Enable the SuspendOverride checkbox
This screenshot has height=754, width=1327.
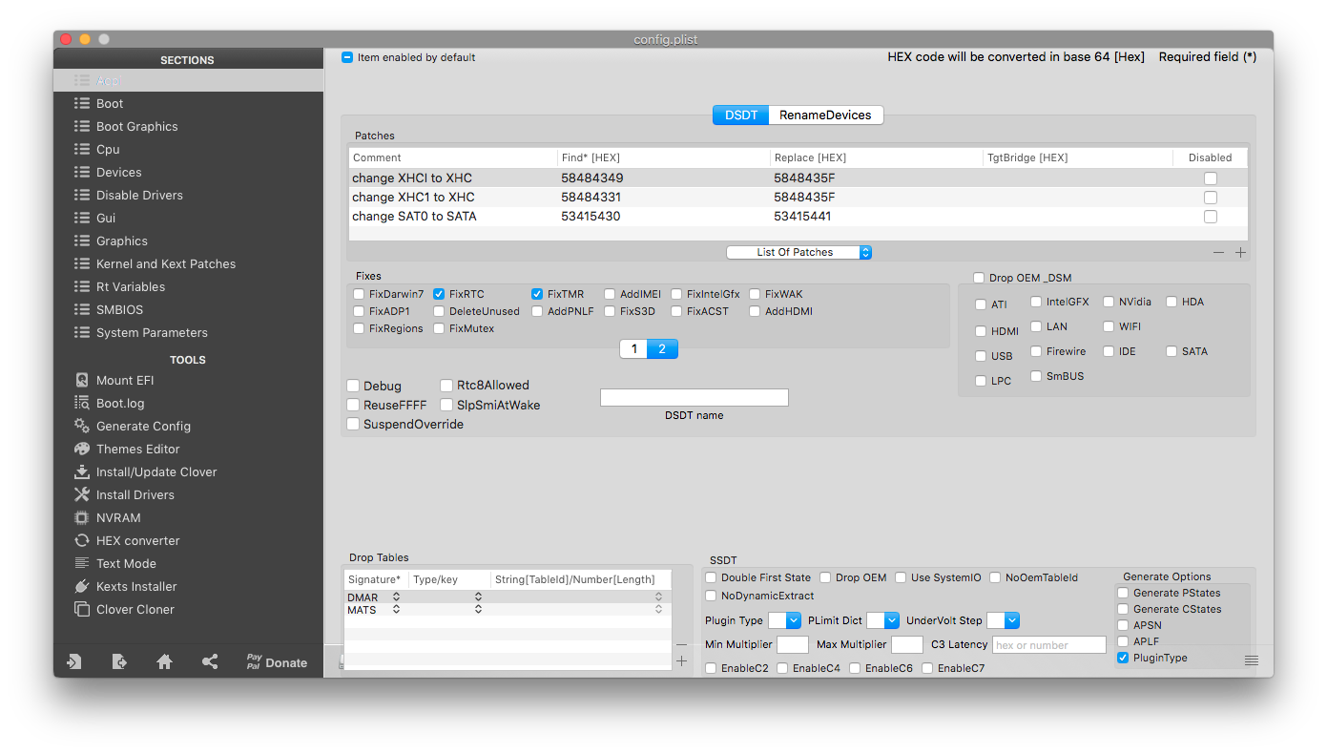(353, 424)
